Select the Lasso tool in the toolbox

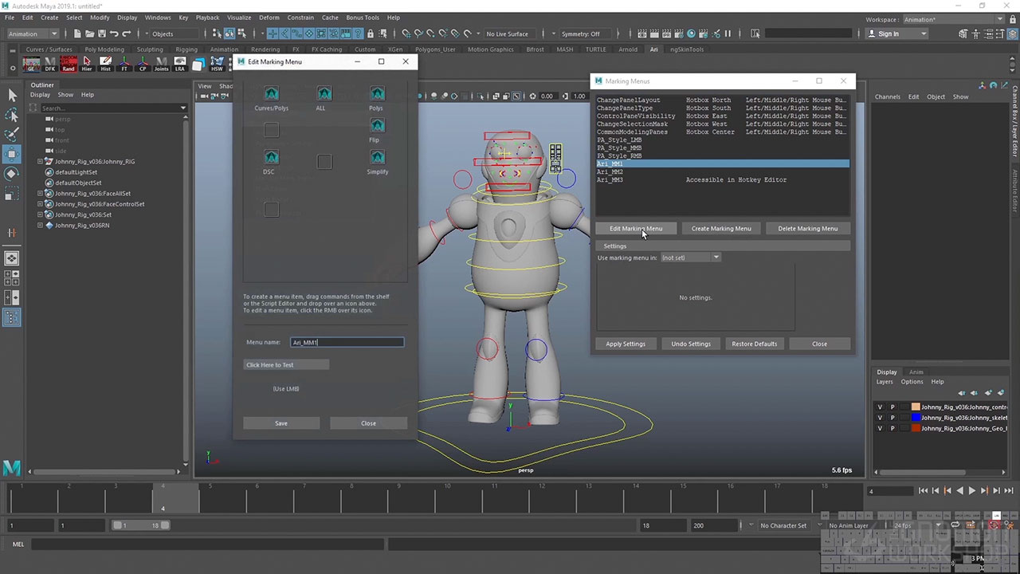point(12,116)
